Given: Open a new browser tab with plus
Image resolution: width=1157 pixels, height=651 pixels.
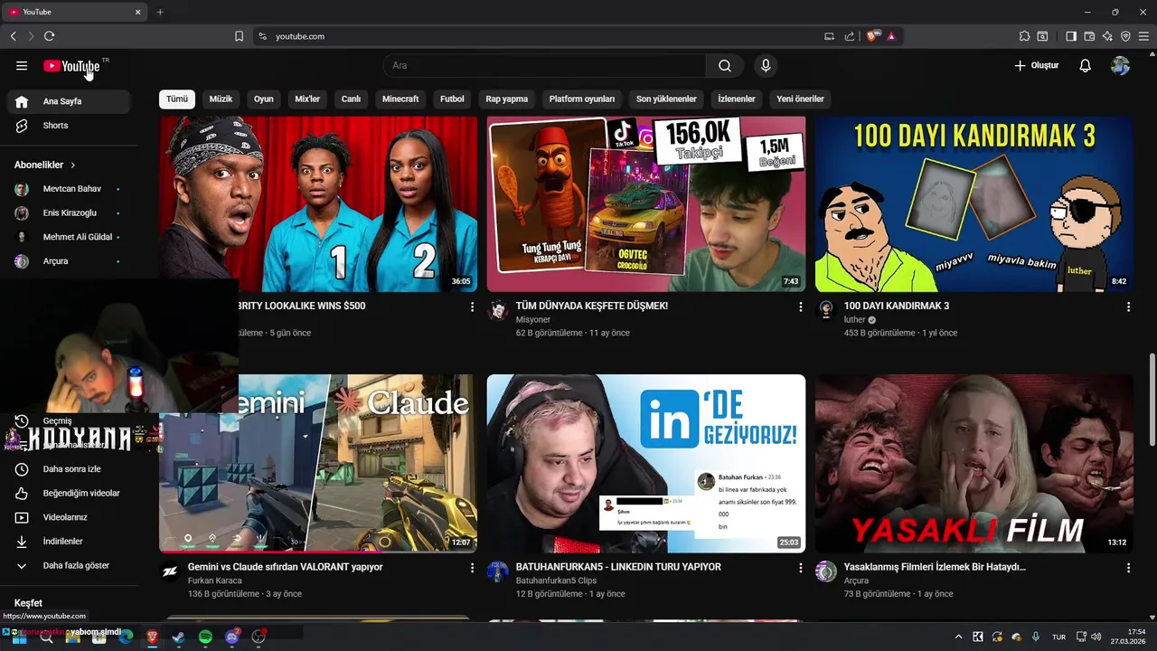Looking at the screenshot, I should pyautogui.click(x=160, y=12).
